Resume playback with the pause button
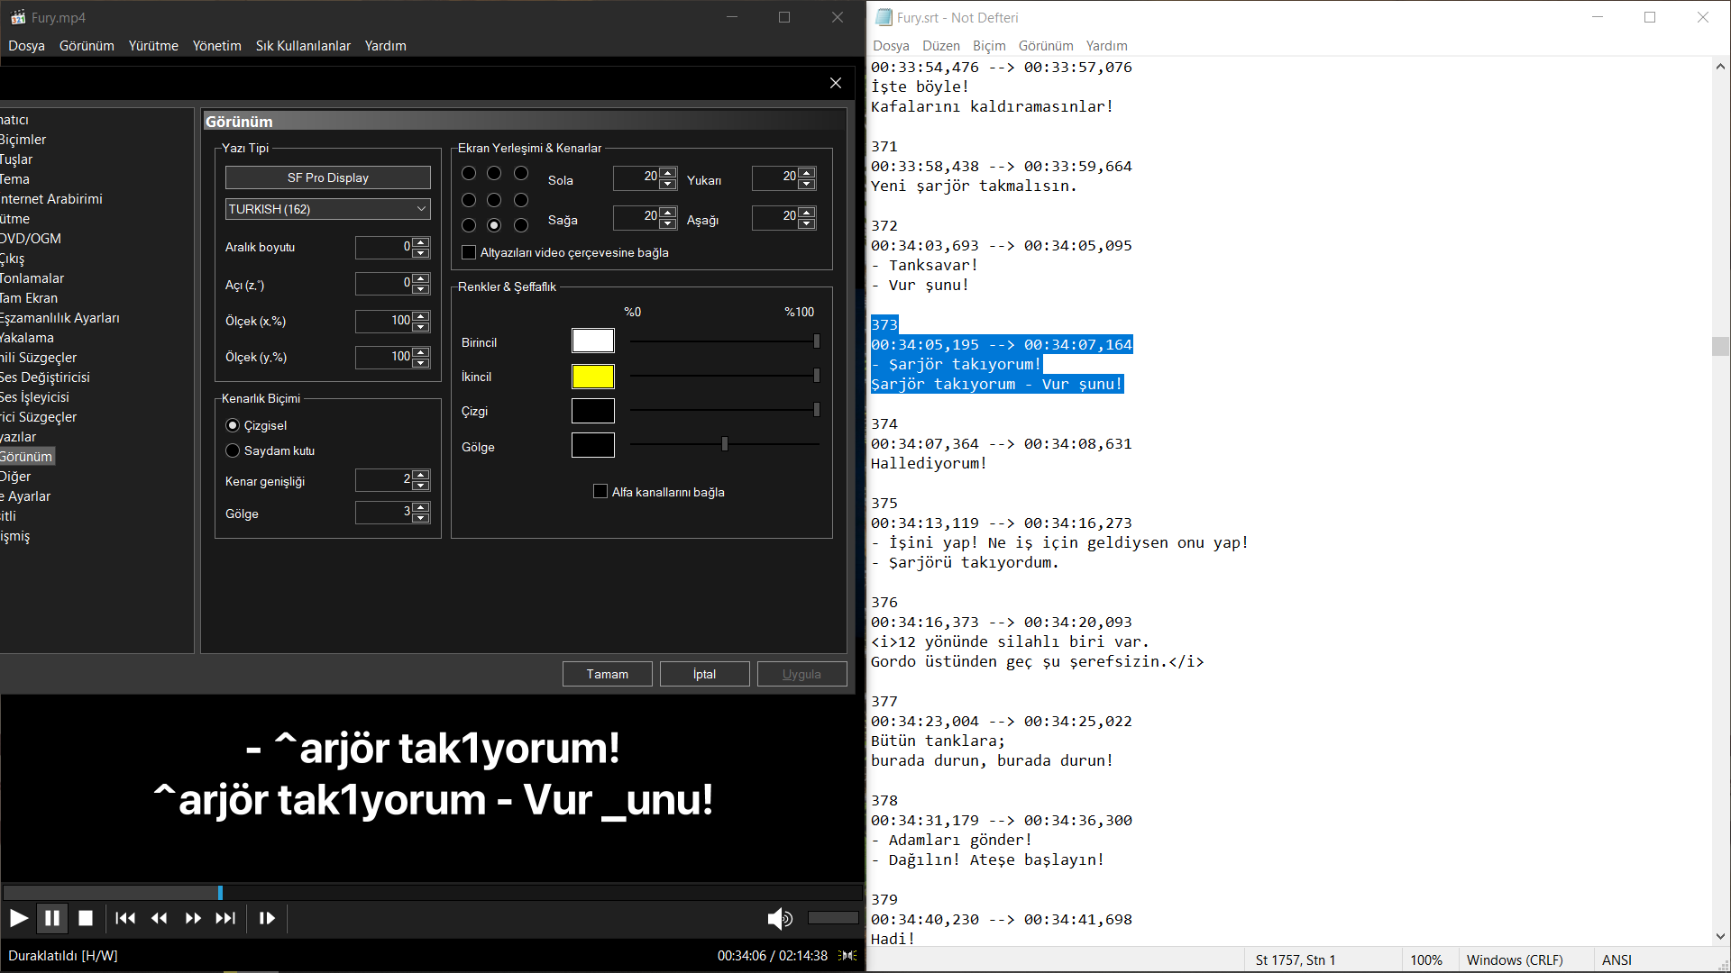1731x973 pixels. pos(52,918)
